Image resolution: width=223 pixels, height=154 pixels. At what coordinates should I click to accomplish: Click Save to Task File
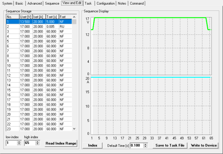point(170,145)
